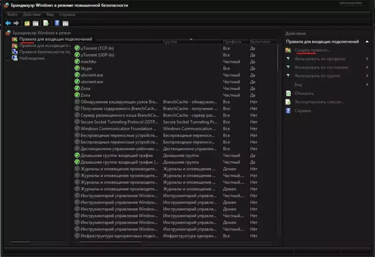Go forward with the right arrow icon

16,23
